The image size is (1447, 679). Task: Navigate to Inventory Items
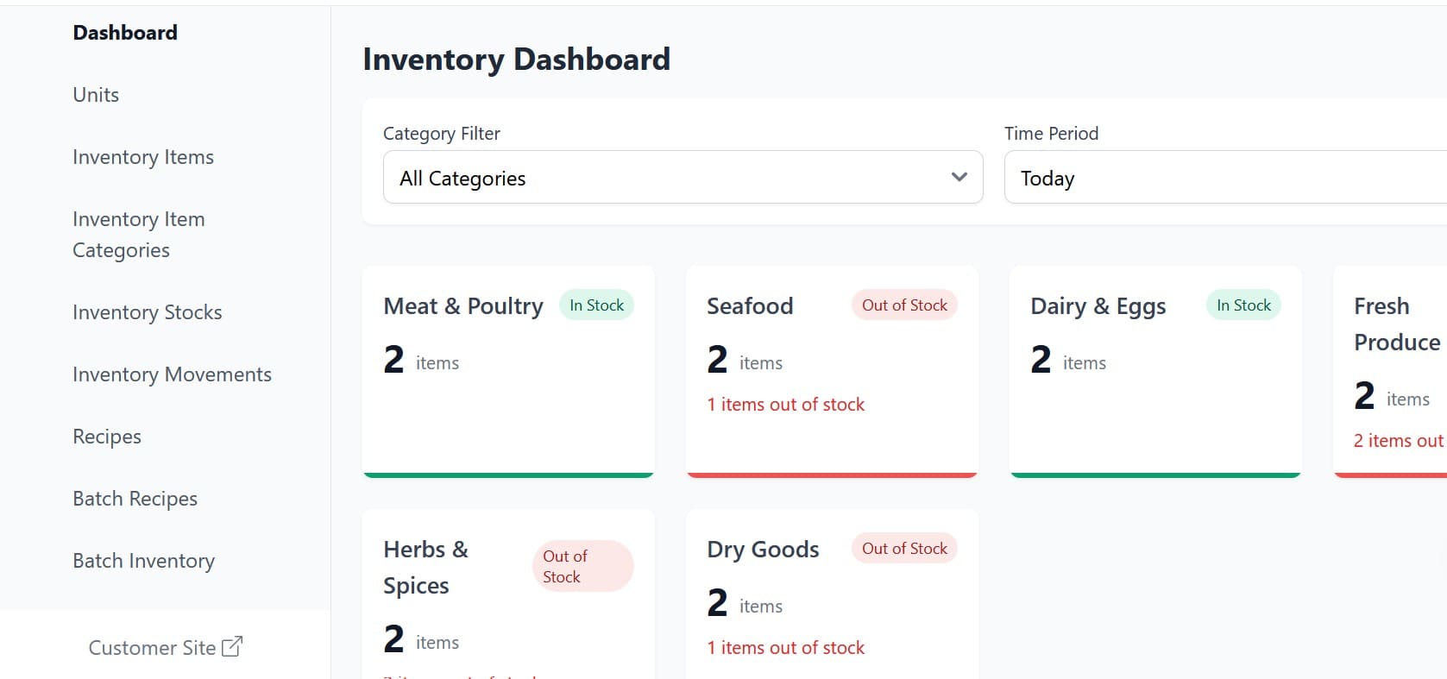click(143, 157)
